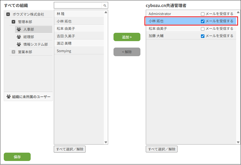Click the 情報システム部 group icon
Screen dimensions: 241x165
[x=19, y=44]
